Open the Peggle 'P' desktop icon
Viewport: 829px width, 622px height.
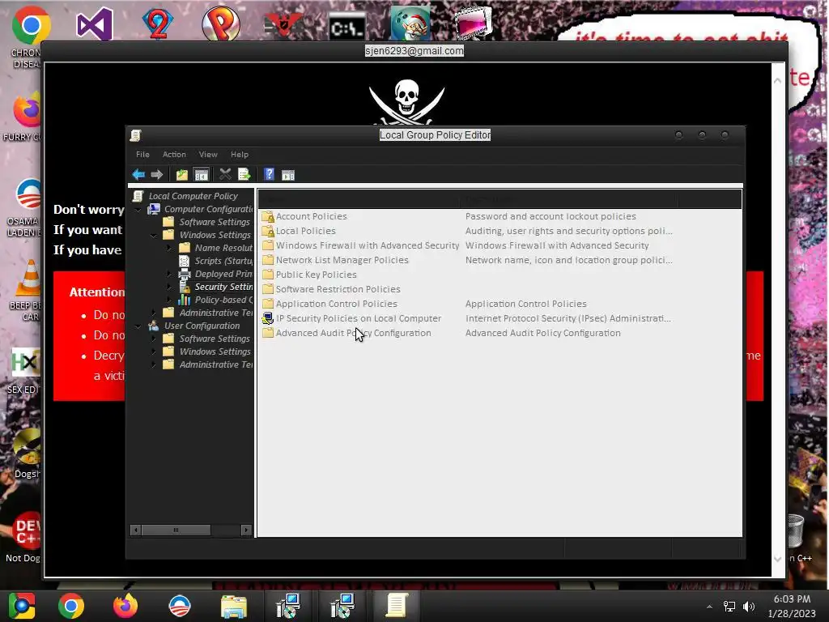(221, 23)
